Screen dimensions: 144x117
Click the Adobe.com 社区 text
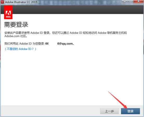point(16,36)
